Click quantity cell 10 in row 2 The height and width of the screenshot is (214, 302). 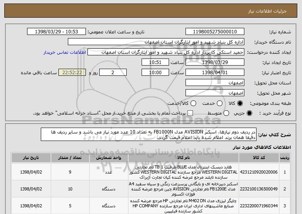(70, 189)
